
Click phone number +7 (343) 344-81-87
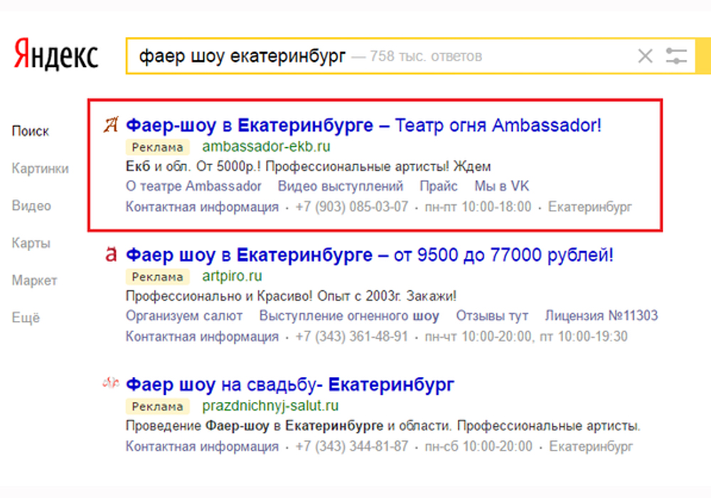point(352,446)
